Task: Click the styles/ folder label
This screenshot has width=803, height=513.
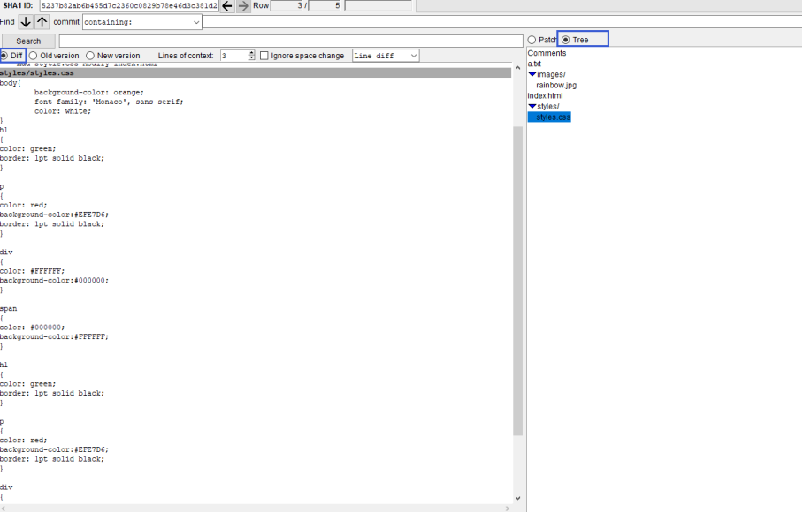Action: (548, 106)
